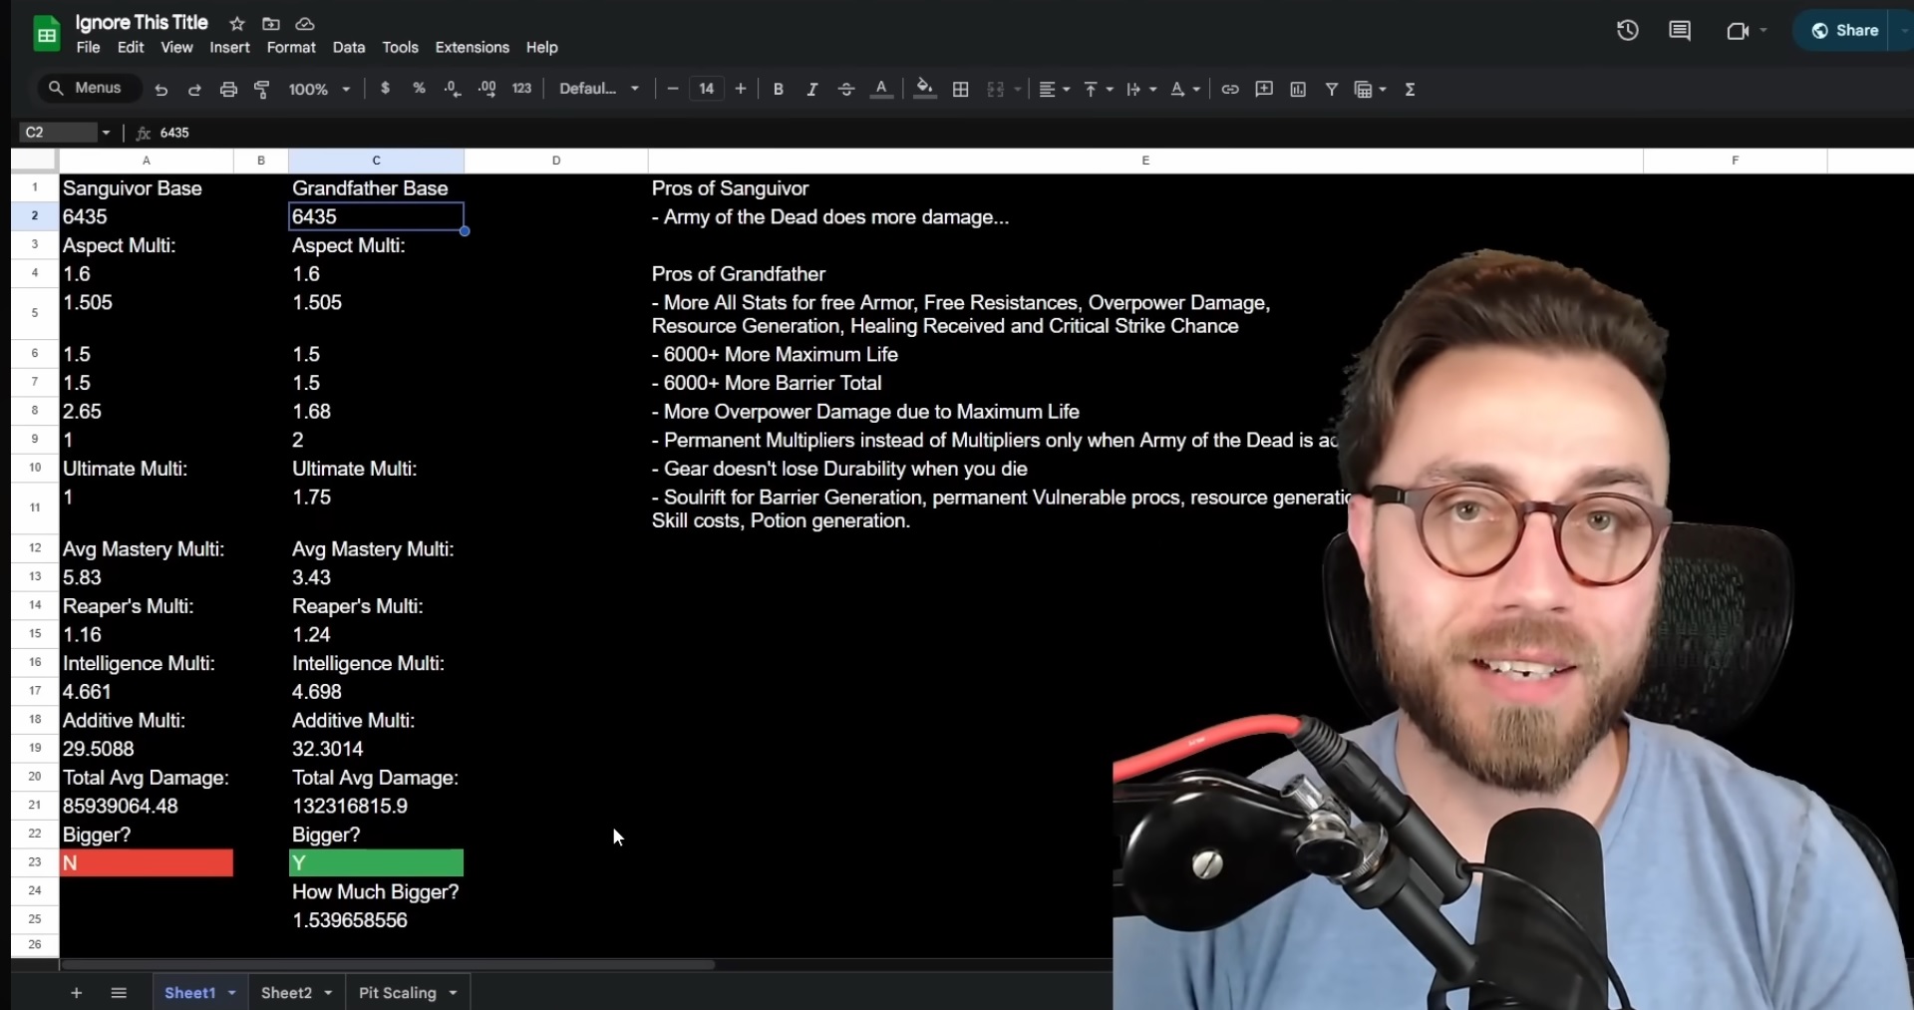The image size is (1914, 1010).
Task: Expand the merge cells options arrow
Action: tap(1018, 89)
